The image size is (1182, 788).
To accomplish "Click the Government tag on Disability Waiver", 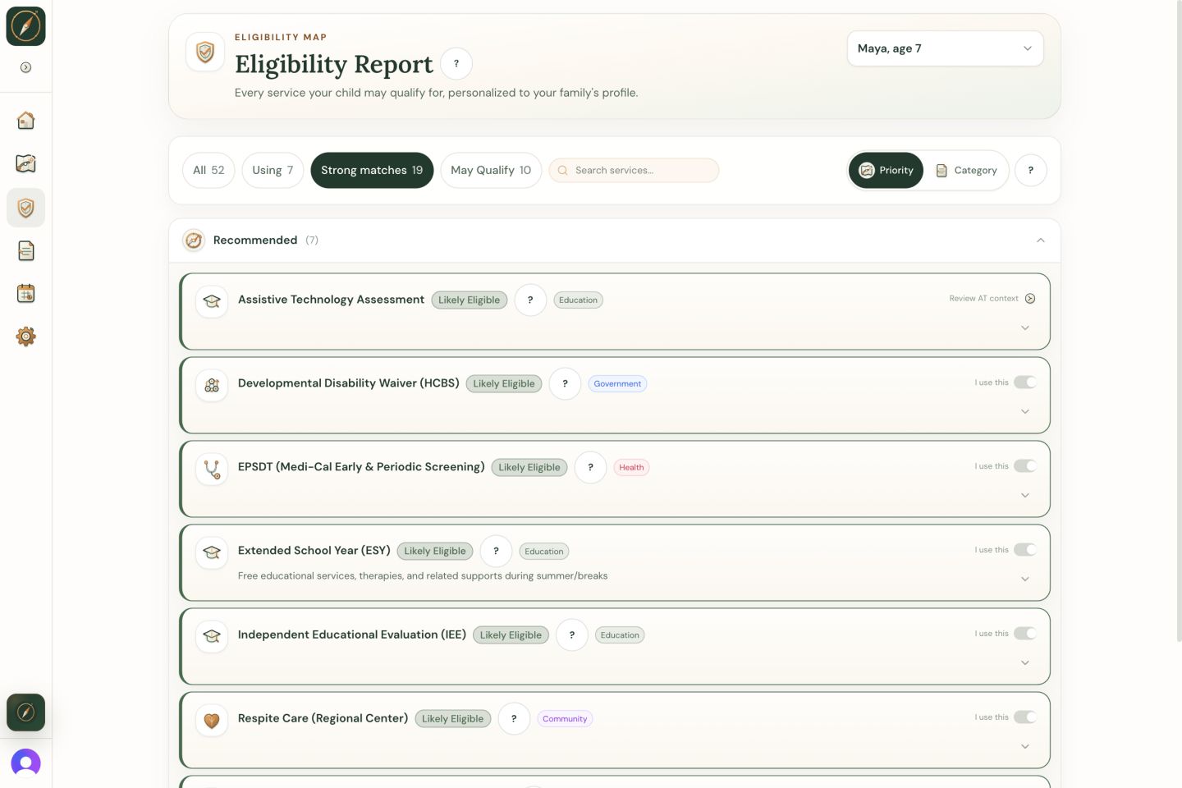I will coord(617,384).
